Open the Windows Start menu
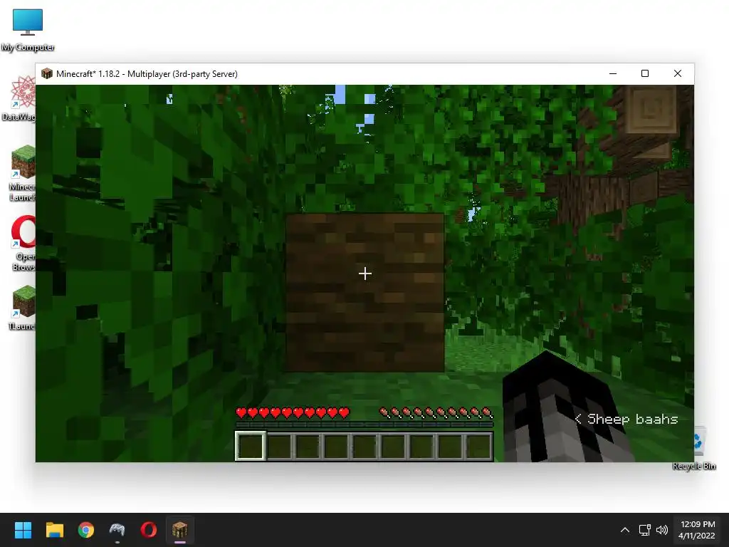 coord(23,530)
